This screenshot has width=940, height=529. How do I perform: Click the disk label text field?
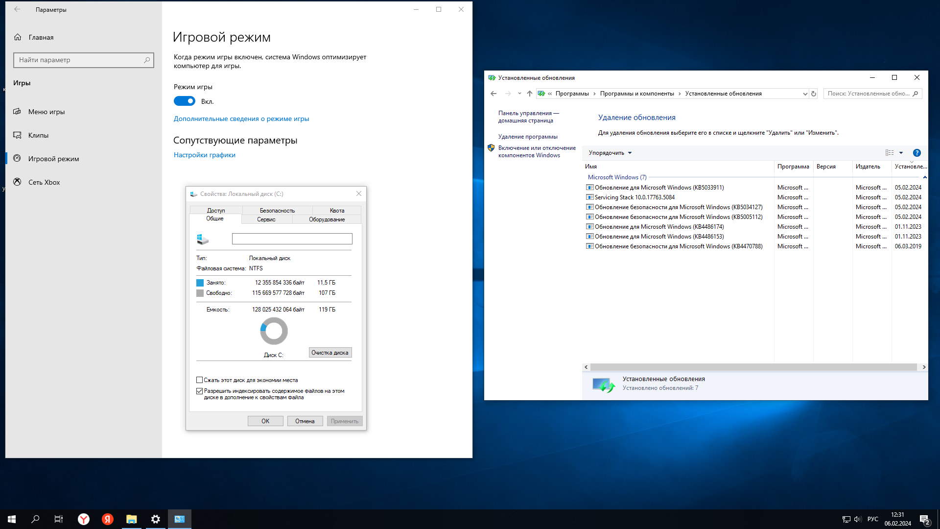[x=292, y=239]
